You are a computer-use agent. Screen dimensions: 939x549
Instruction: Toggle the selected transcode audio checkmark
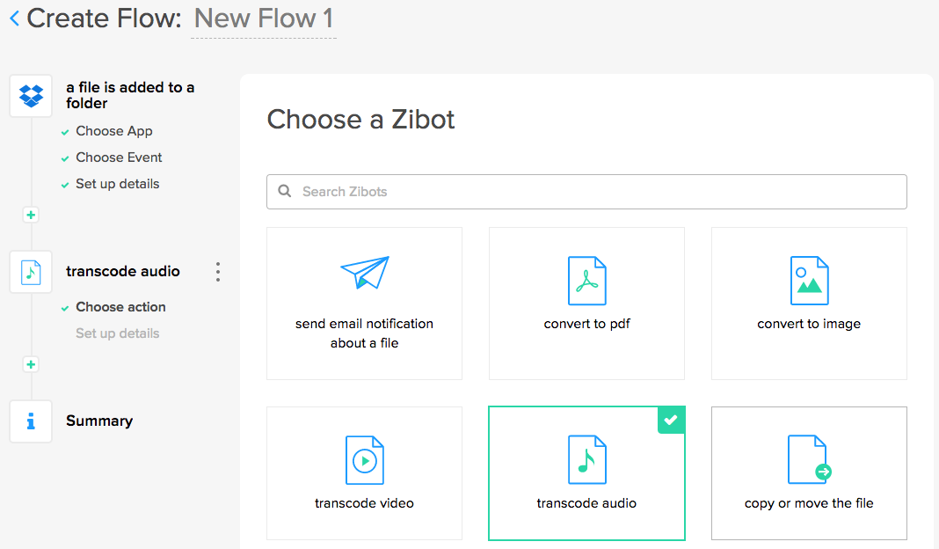[x=671, y=421]
